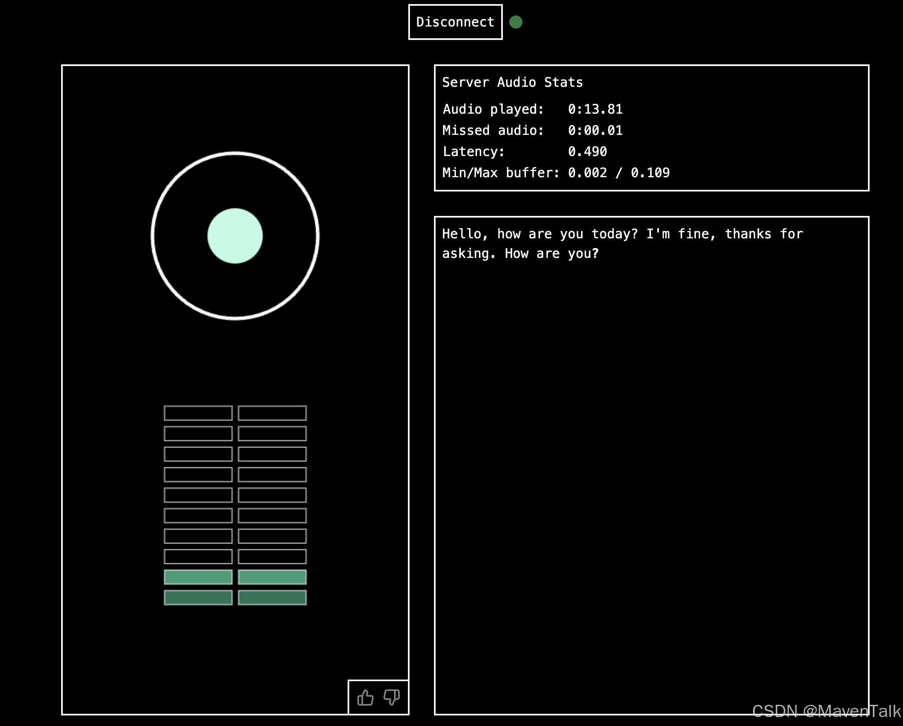Give a thumbs up rating
The height and width of the screenshot is (726, 903).
[x=365, y=697]
